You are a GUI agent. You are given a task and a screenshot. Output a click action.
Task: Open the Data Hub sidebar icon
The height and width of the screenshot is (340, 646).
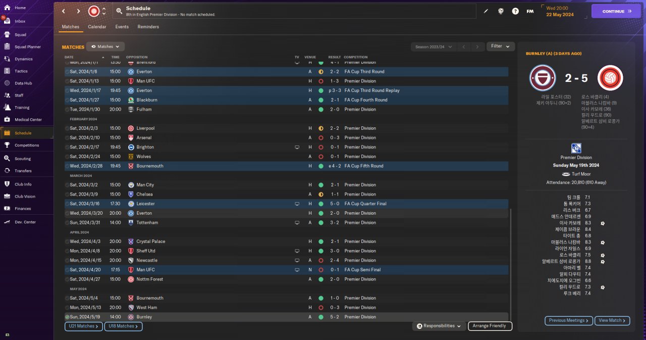point(7,83)
